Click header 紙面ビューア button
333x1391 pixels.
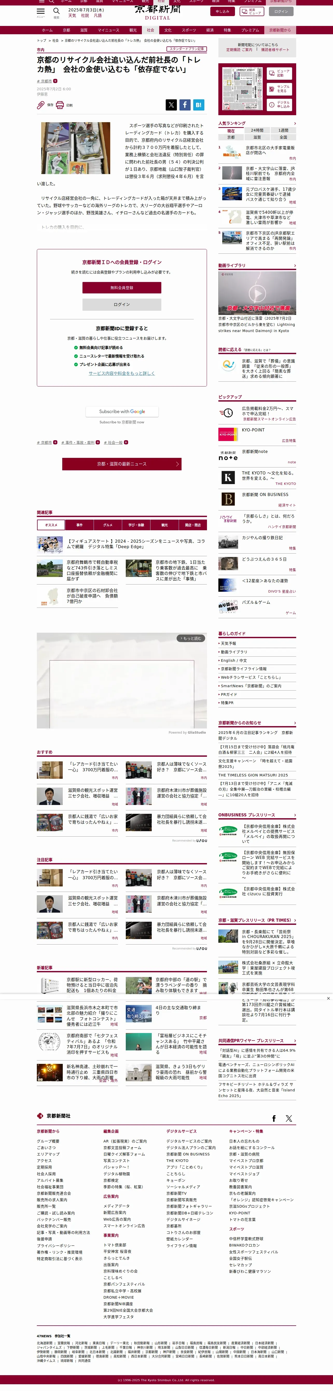point(252,11)
